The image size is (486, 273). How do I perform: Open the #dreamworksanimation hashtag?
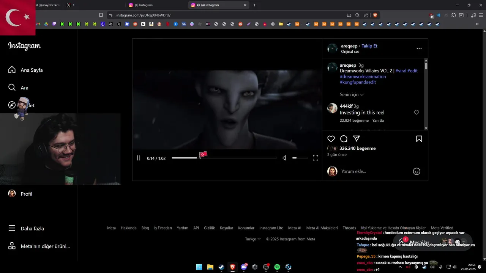click(x=363, y=76)
